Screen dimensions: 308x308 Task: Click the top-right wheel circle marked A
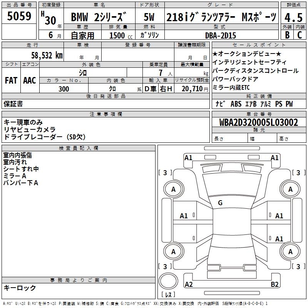point(290,189)
